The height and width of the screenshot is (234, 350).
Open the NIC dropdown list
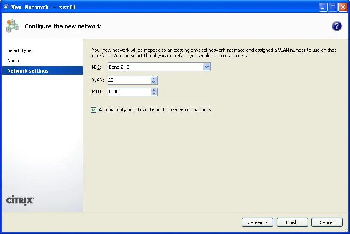(206, 67)
